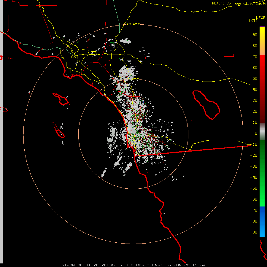
Task: Select the -20 knot scale label
Action: pos(254,155)
